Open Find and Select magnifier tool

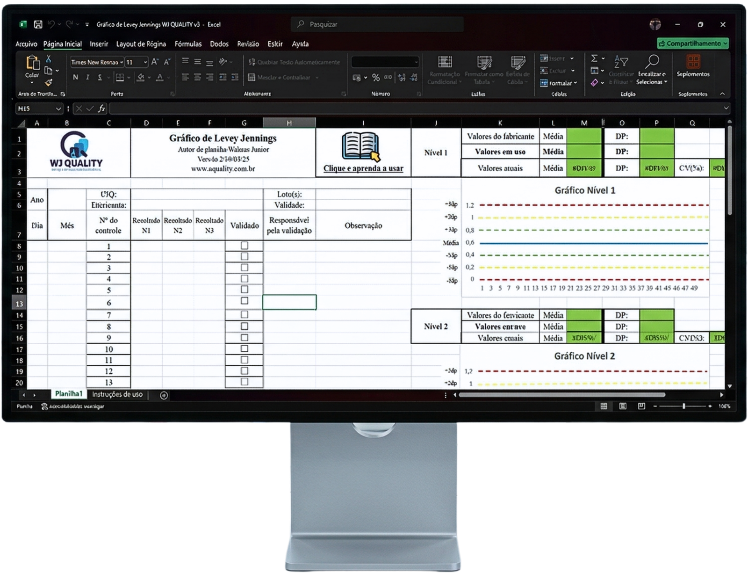[x=652, y=62]
